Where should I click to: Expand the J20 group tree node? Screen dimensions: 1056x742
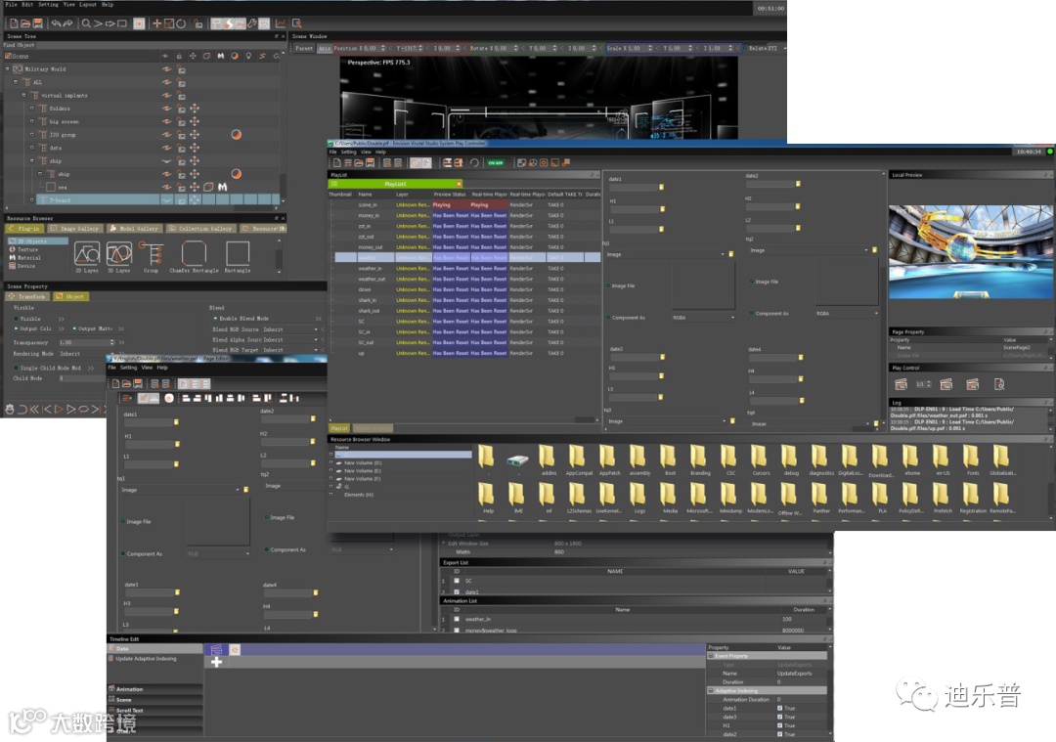click(31, 135)
